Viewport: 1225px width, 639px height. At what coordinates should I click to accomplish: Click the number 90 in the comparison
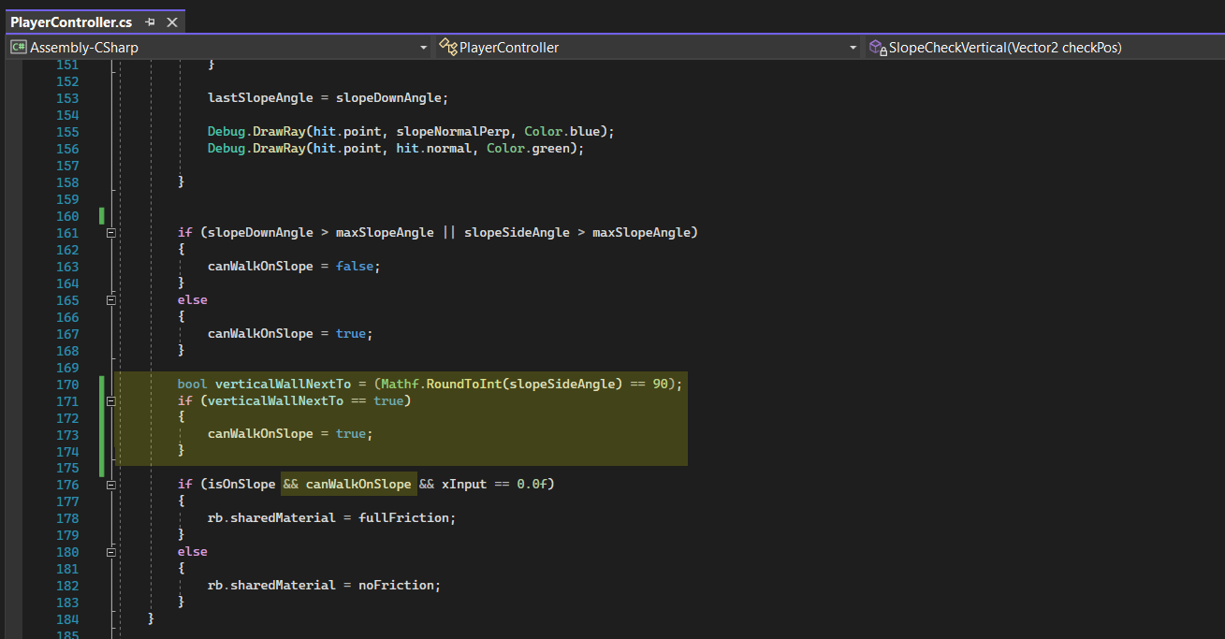click(661, 384)
